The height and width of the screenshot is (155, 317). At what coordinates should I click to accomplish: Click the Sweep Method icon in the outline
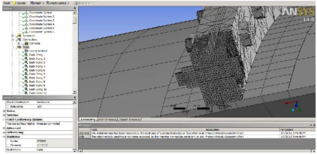coord(26,51)
